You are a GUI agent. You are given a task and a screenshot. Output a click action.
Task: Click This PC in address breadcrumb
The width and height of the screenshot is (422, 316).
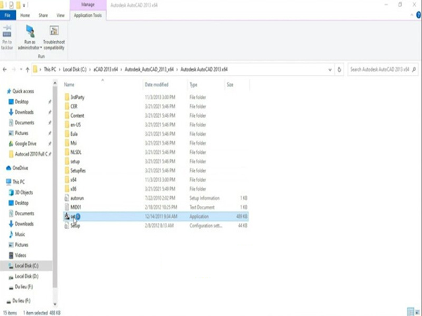click(50, 69)
